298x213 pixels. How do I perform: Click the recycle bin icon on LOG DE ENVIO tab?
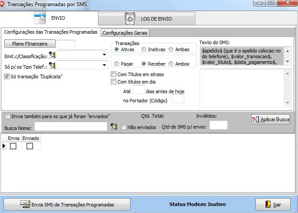pos(130,18)
